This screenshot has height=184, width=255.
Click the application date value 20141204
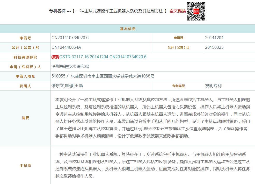[x=214, y=38]
